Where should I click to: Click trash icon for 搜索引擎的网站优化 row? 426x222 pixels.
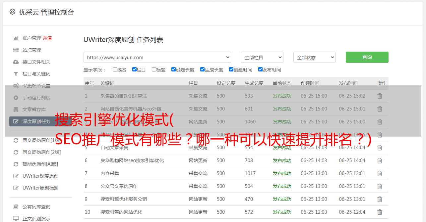click(x=380, y=212)
